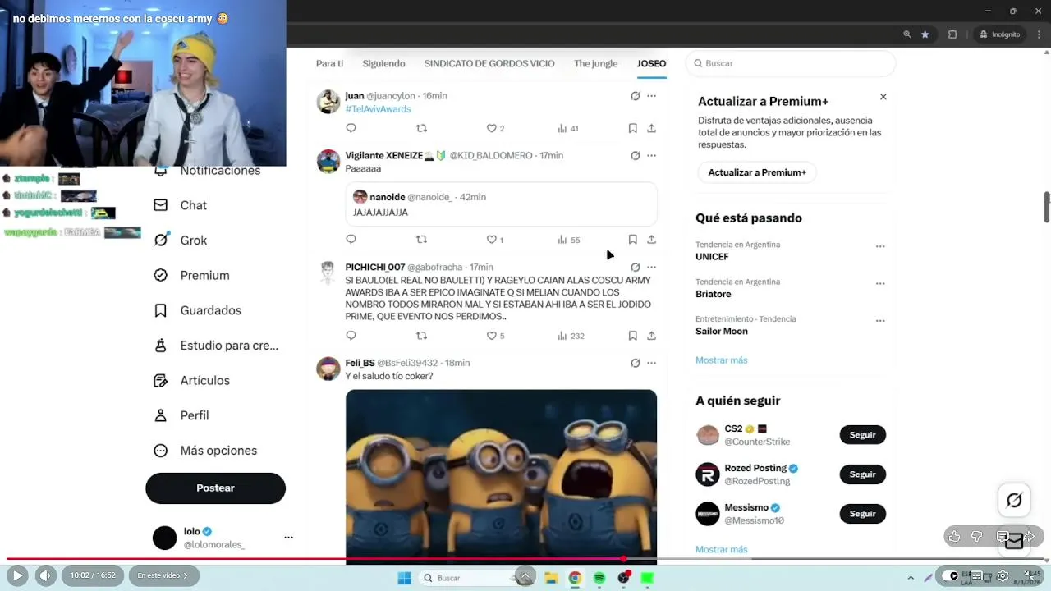Switch to the Siguiendo tab
Viewport: 1051px width, 591px height.
tap(383, 63)
